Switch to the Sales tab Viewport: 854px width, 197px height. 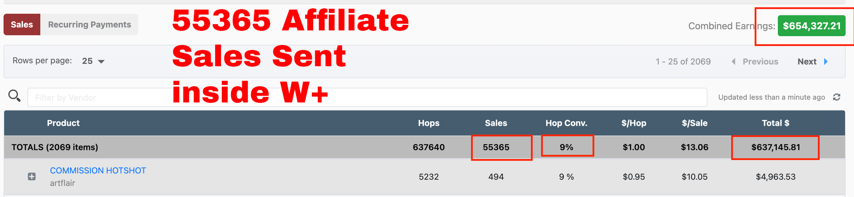[22, 25]
